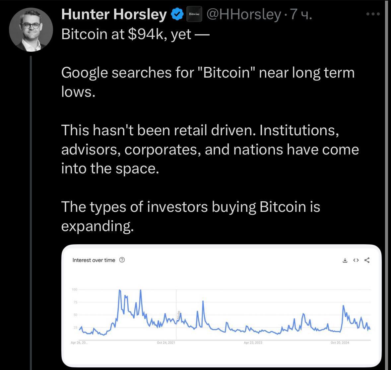Click Hunter Horsley's verified badge
The image size is (391, 370).
click(x=177, y=14)
